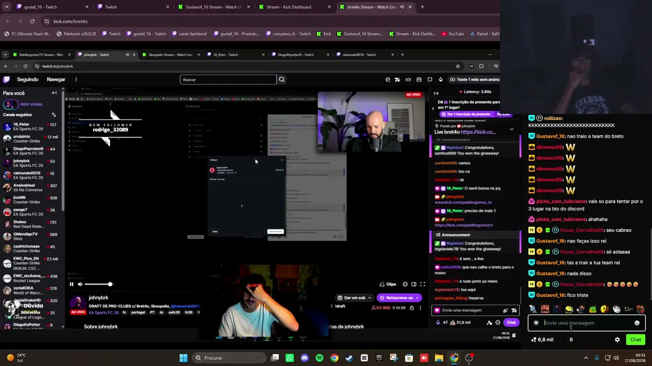Viewport: 652px width, 366px height.
Task: Open Spotify from the taskbar
Action: tap(319, 358)
